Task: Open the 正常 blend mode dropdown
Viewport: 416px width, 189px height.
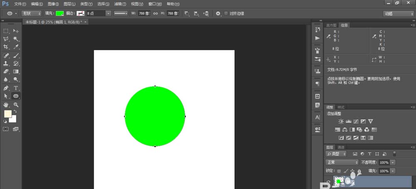Action: pos(342,162)
